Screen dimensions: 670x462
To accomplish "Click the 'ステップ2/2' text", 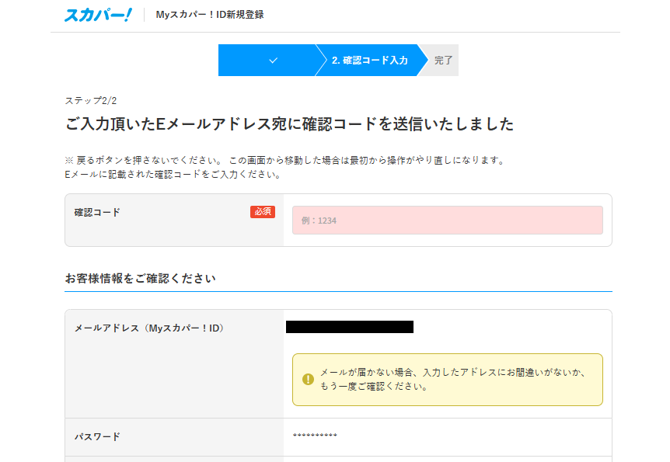I will point(91,101).
